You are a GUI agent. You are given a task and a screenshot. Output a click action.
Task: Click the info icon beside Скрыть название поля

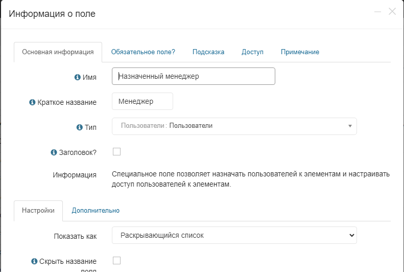point(34,261)
